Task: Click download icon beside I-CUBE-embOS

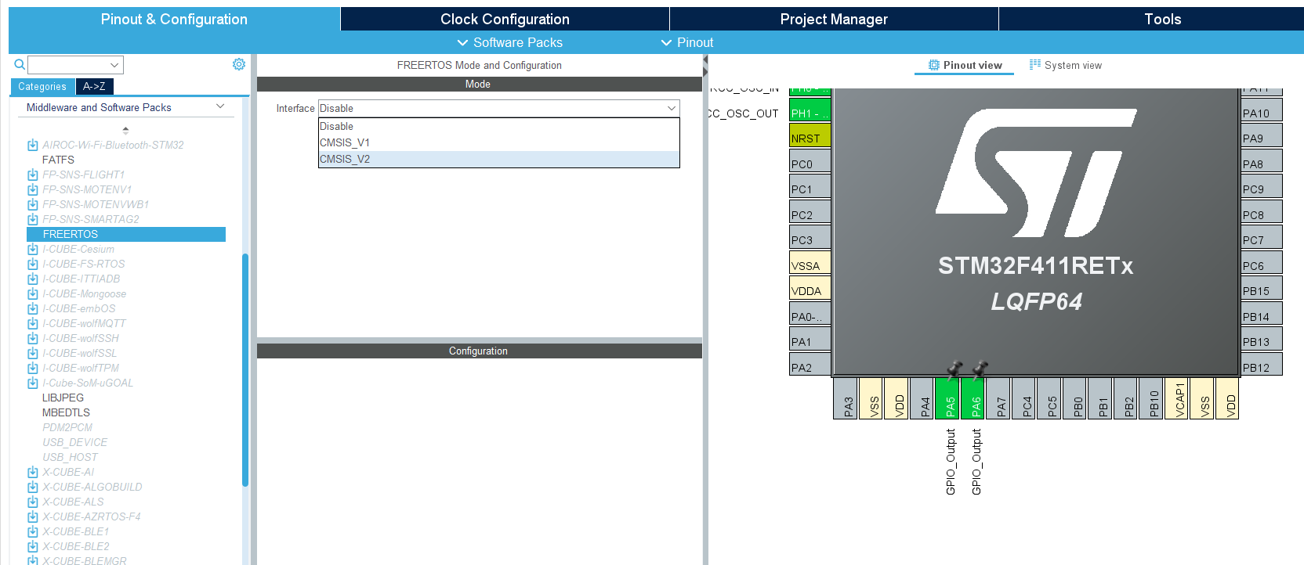Action: click(33, 308)
